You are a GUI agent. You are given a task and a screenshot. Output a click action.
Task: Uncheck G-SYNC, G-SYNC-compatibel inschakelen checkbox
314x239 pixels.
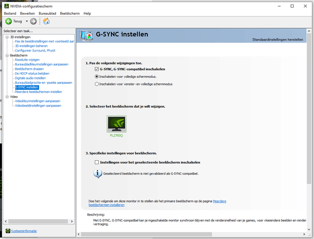[97, 69]
